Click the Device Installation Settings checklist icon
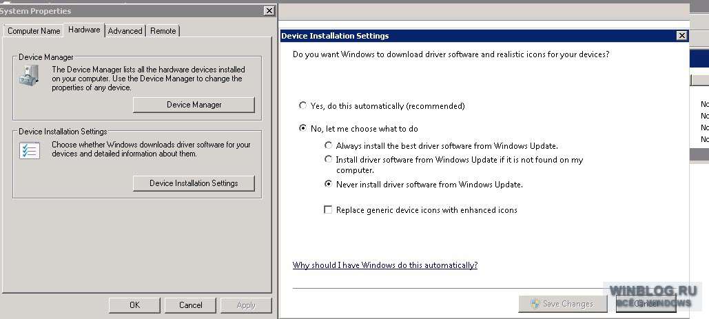This screenshot has height=319, width=709. pyautogui.click(x=30, y=150)
